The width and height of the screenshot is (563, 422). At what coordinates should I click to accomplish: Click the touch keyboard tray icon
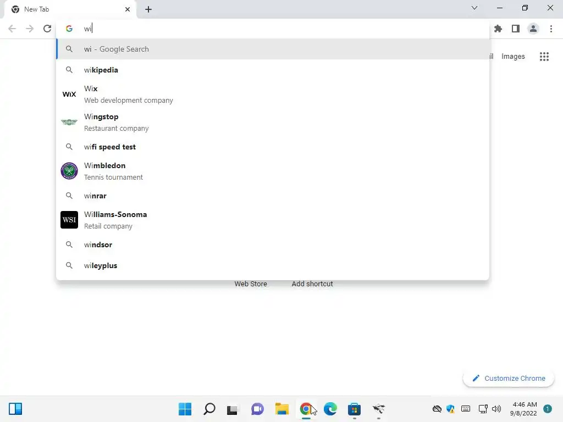pos(466,409)
